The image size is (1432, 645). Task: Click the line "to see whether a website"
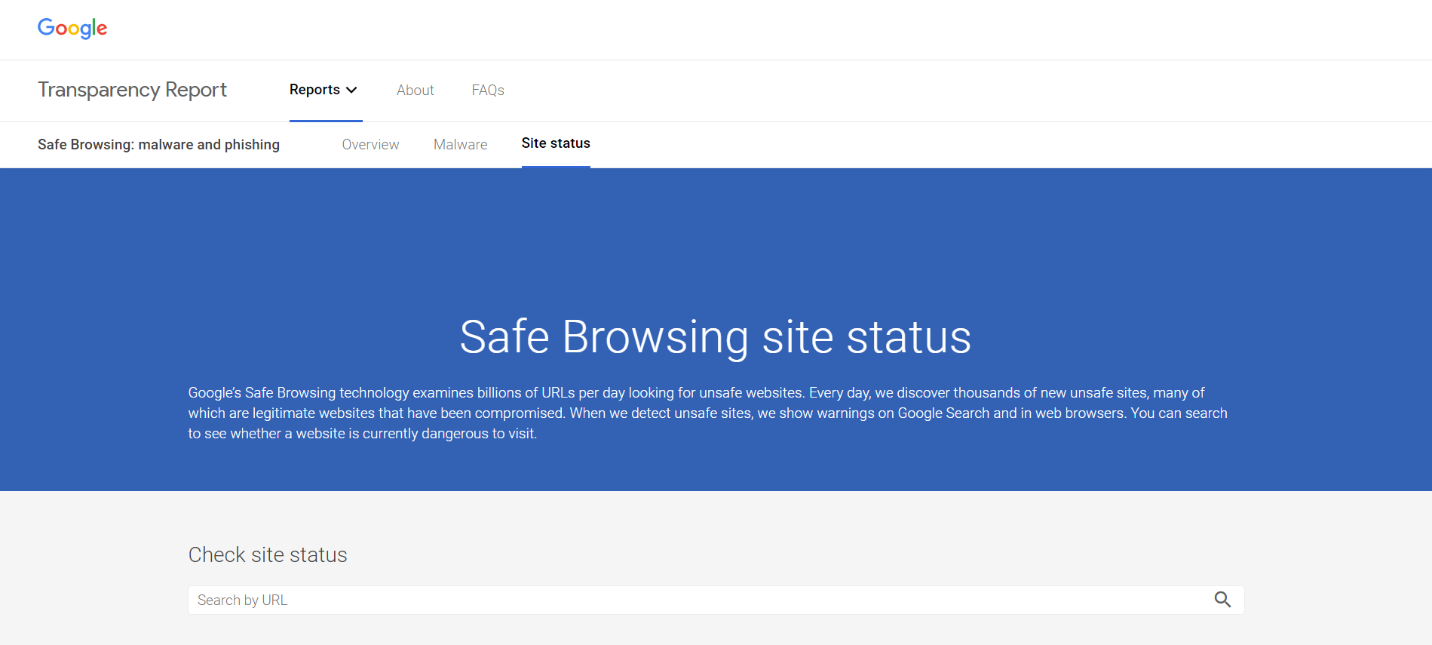click(x=362, y=434)
